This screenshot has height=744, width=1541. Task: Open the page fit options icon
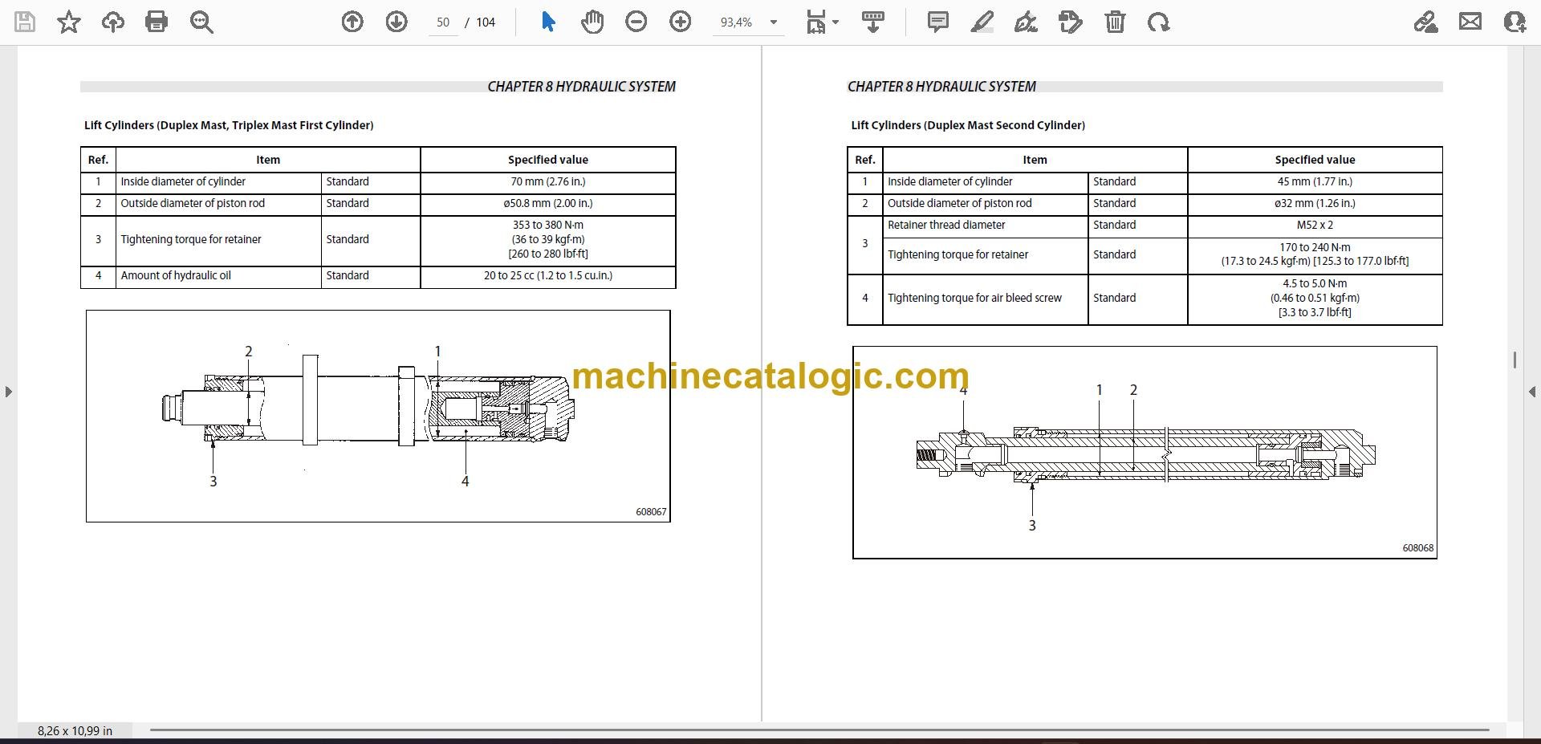click(x=816, y=22)
